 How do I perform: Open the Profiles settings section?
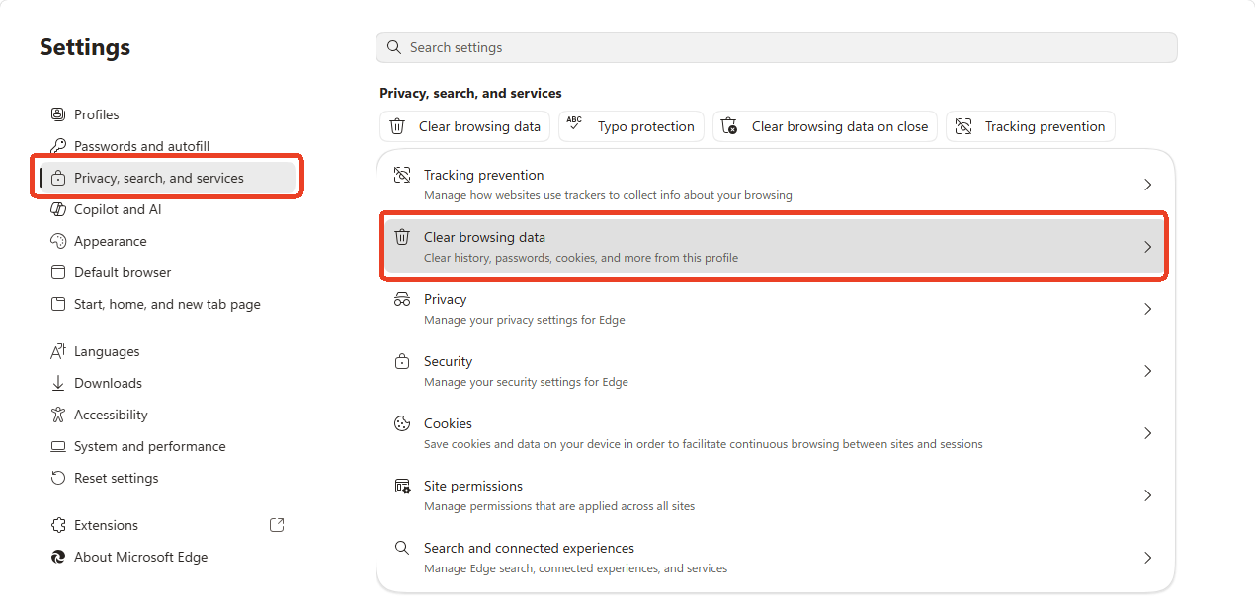[x=168, y=114]
